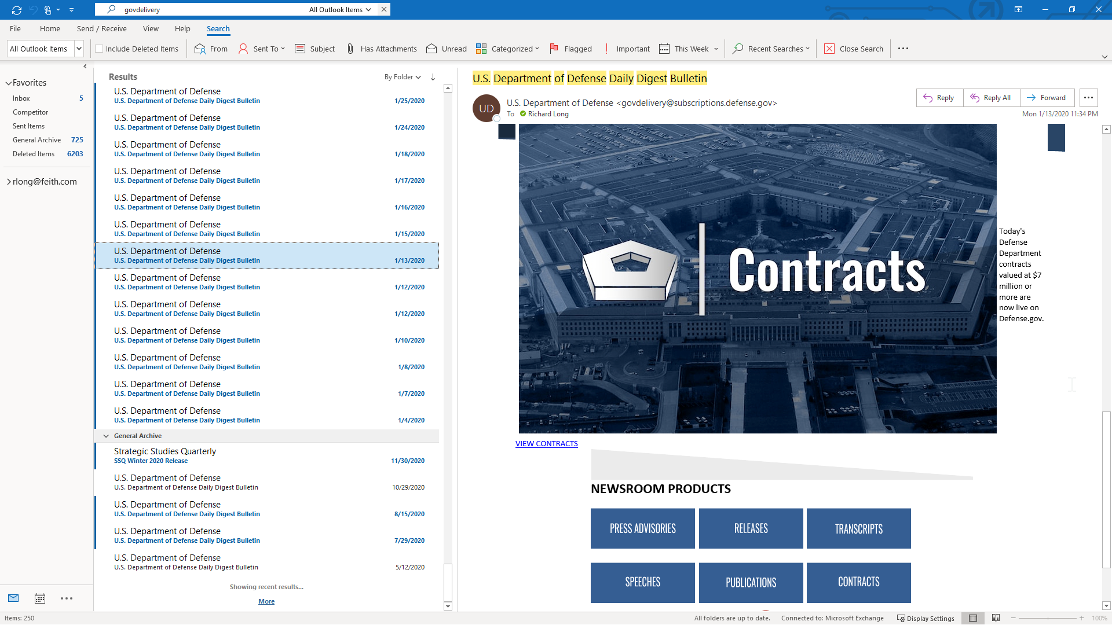Image resolution: width=1112 pixels, height=625 pixels.
Task: Open the Recent Searches dropdown
Action: click(x=771, y=49)
